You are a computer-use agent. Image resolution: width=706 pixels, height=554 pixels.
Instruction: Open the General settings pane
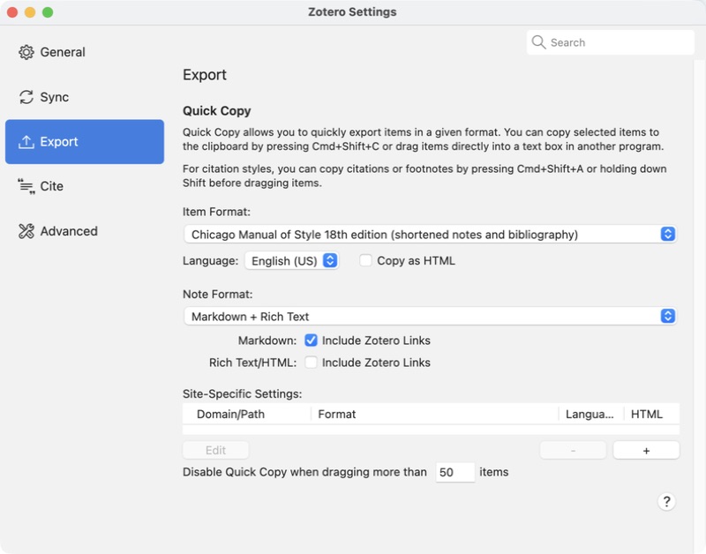point(85,52)
